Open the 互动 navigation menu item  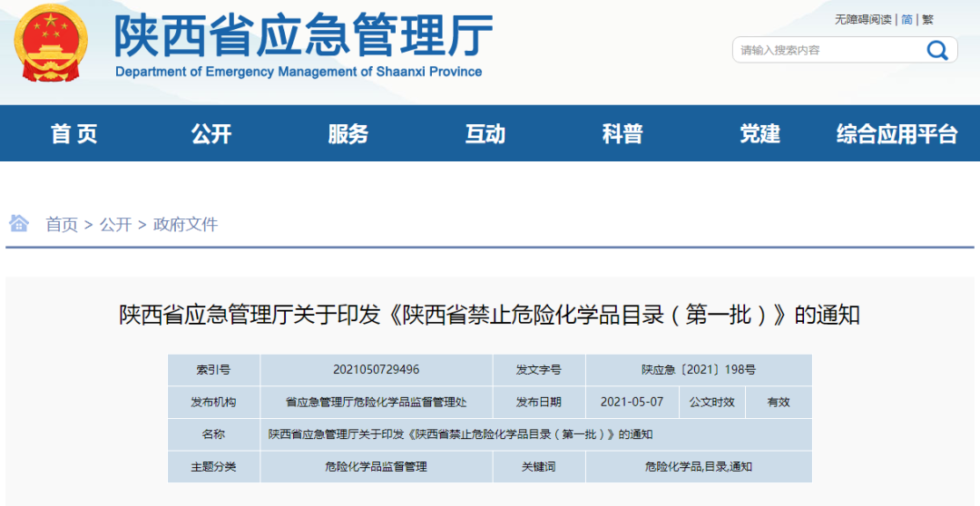pos(485,133)
